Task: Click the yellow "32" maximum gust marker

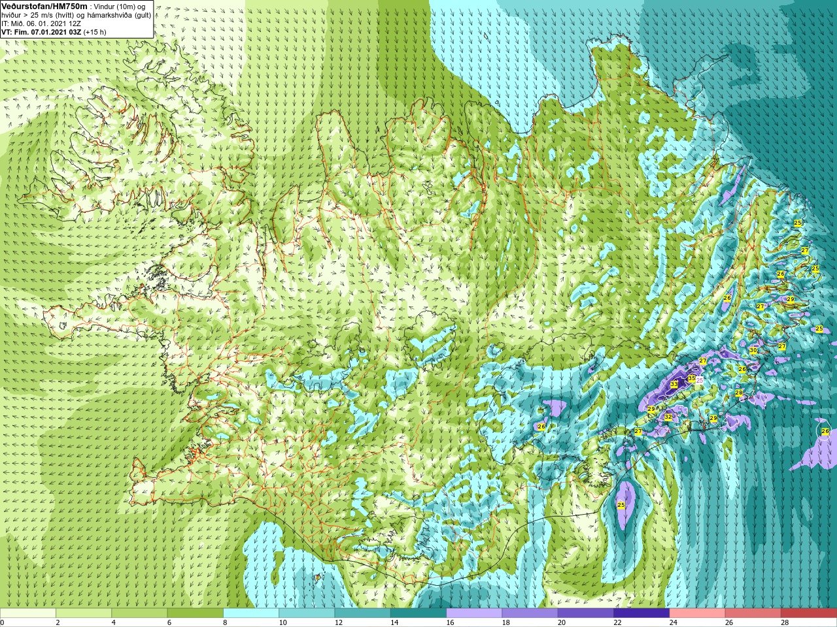Action: (668, 417)
